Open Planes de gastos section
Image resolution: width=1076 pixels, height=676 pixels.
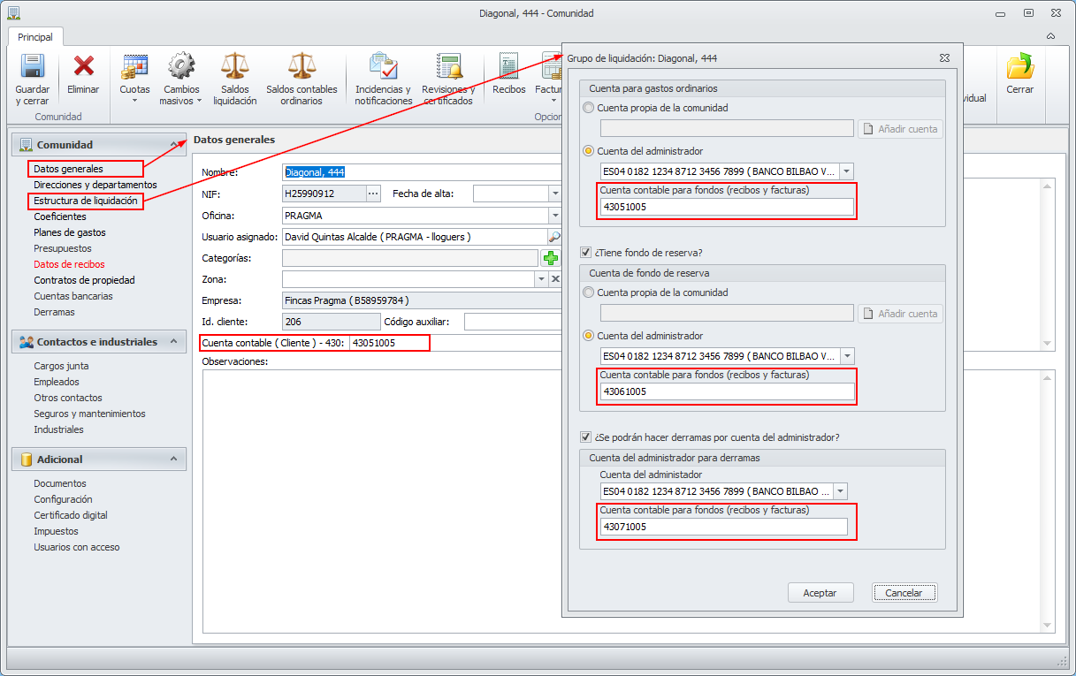point(70,232)
